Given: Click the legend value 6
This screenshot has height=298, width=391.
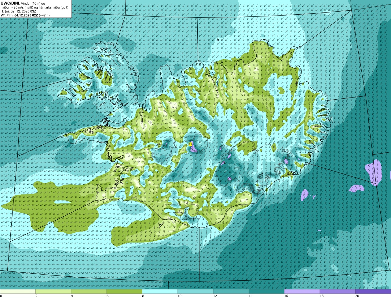Looking at the screenshot, I should coord(108,296).
